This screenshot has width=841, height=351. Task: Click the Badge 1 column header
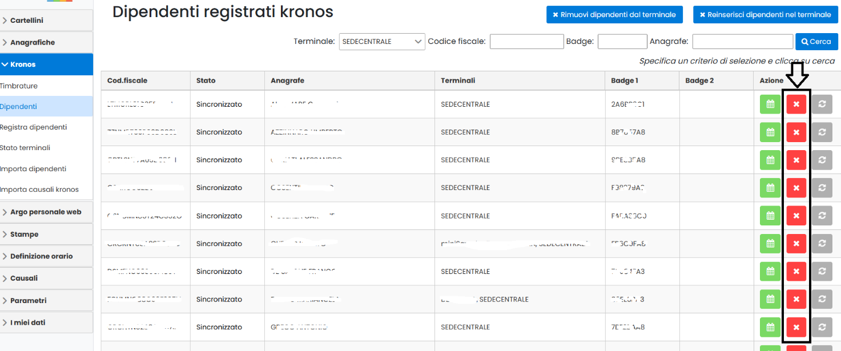point(642,80)
